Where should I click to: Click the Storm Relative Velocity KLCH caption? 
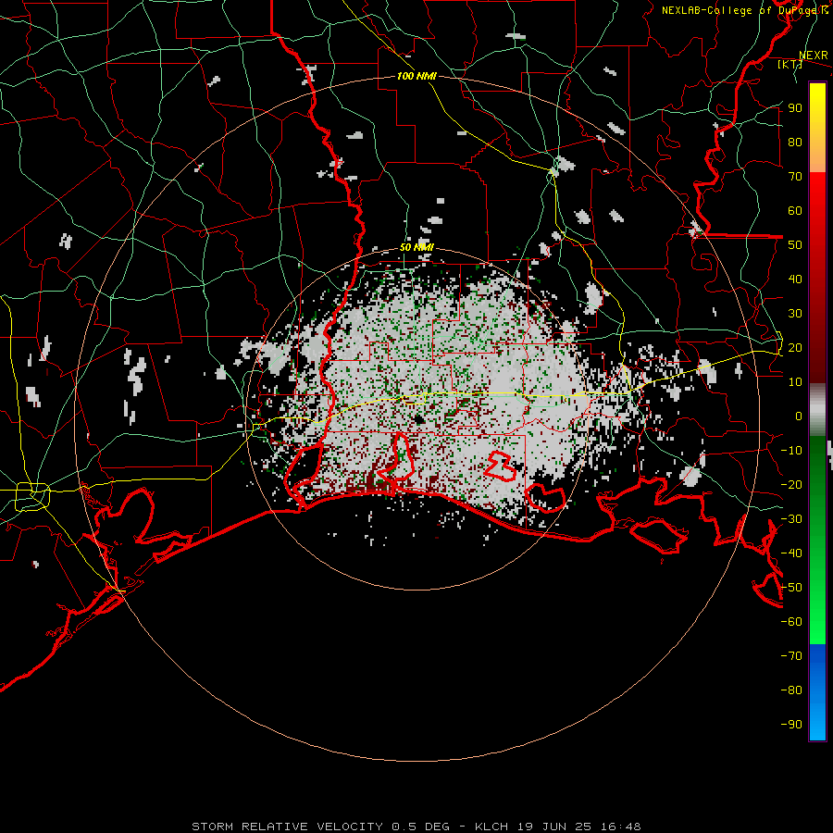point(416,827)
